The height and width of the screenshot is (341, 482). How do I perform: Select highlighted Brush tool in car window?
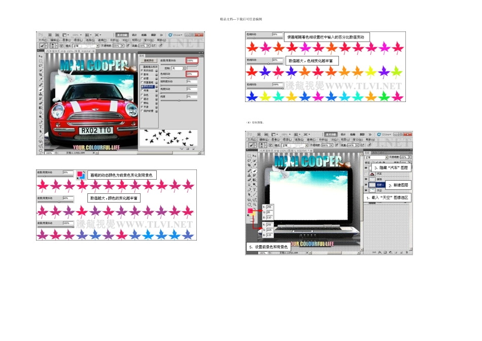[41, 89]
